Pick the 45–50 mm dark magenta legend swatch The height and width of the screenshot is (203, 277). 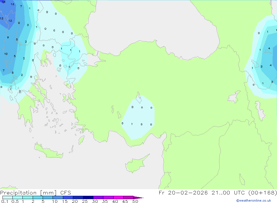point(129,197)
